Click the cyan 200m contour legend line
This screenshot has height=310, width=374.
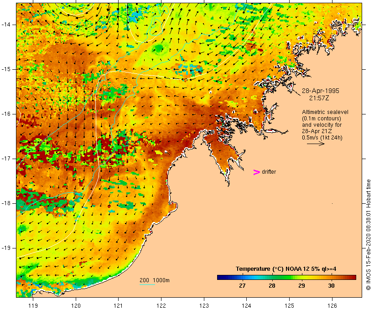click(x=147, y=284)
